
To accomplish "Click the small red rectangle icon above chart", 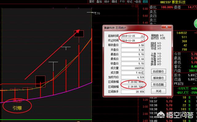I will pyautogui.click(x=136, y=6).
